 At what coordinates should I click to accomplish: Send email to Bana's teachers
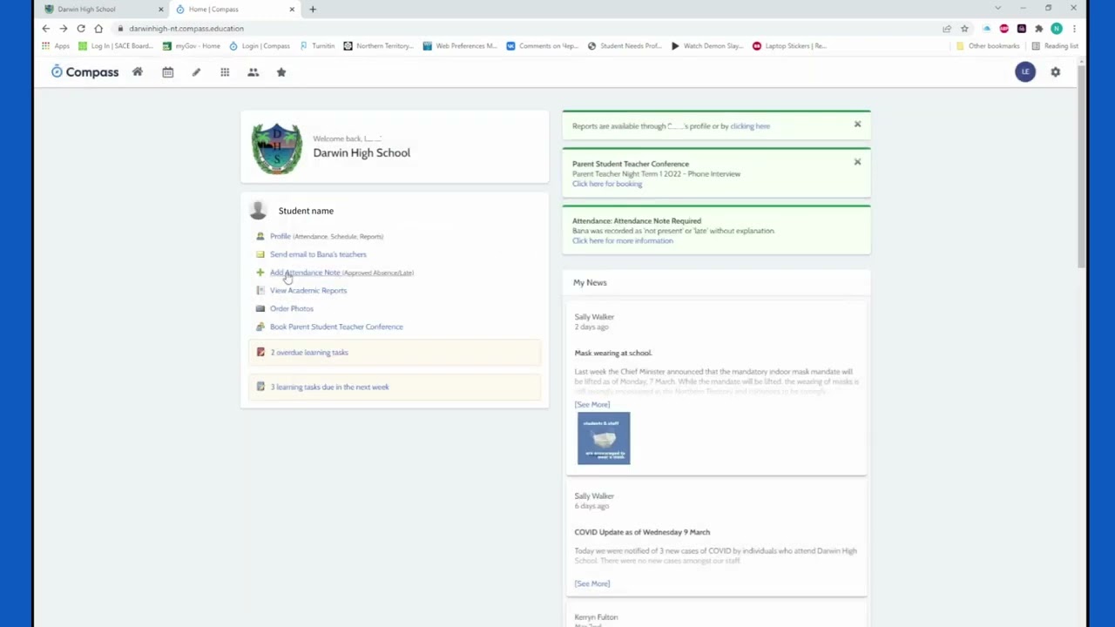point(318,254)
